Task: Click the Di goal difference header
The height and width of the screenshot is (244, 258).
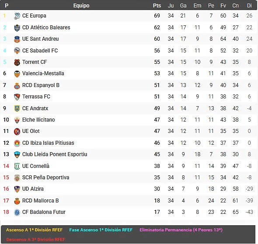Action: click(x=249, y=6)
